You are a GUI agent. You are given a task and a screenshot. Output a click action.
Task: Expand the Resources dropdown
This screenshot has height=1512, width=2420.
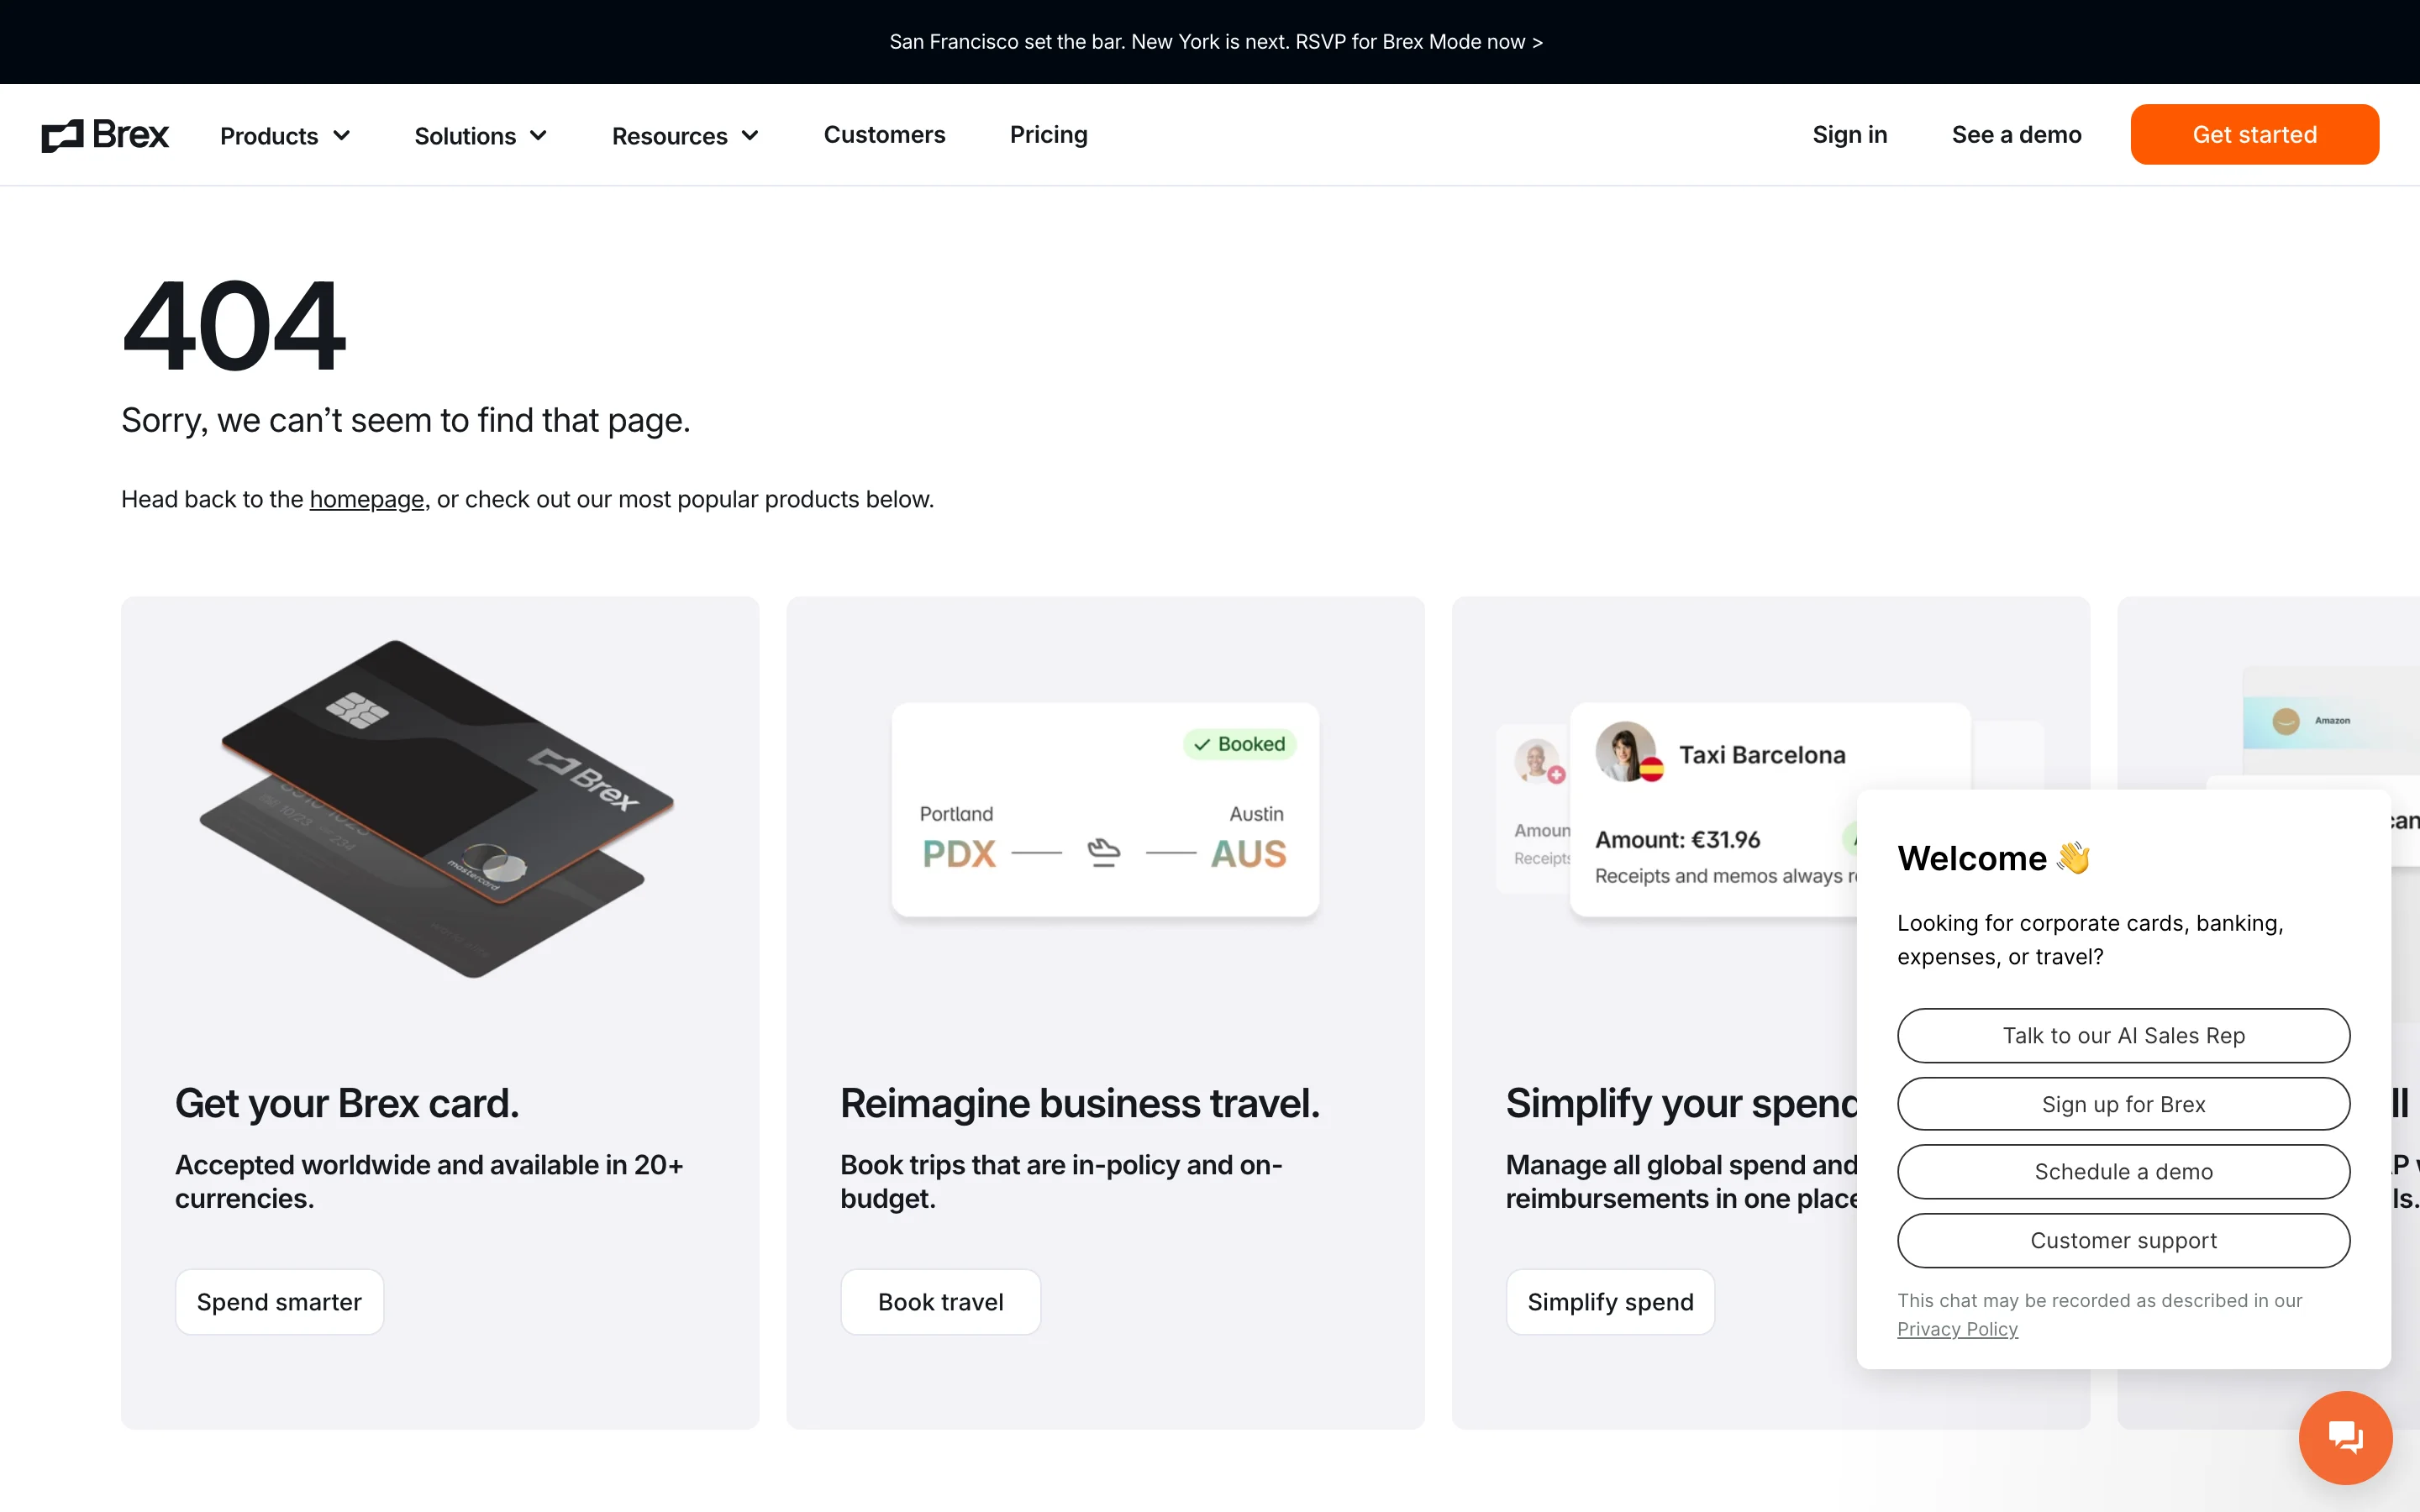point(685,135)
